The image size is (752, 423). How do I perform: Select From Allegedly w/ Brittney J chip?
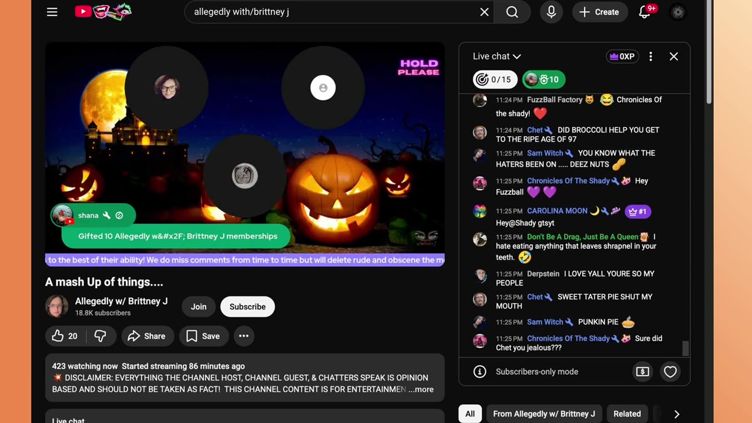544,414
